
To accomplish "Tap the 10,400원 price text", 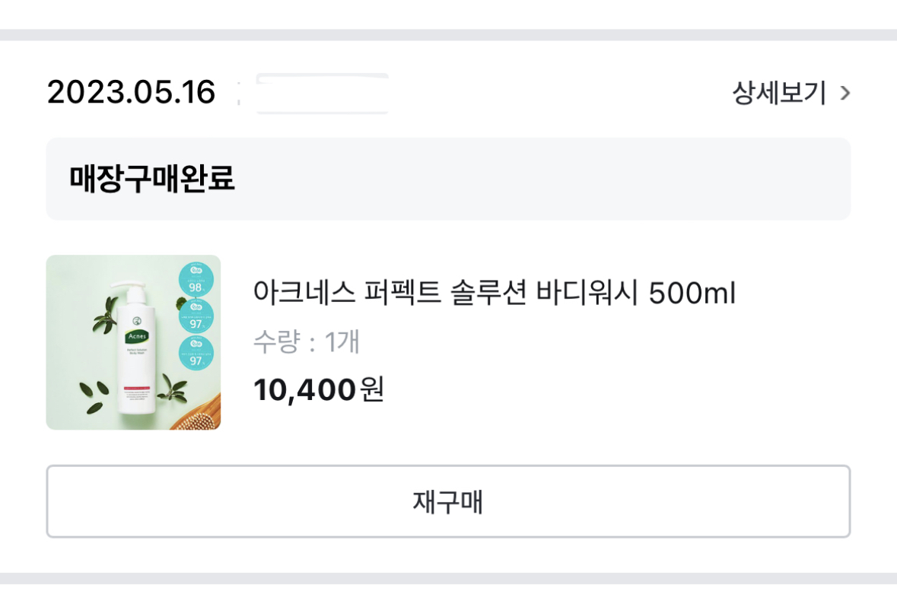I will (x=318, y=389).
